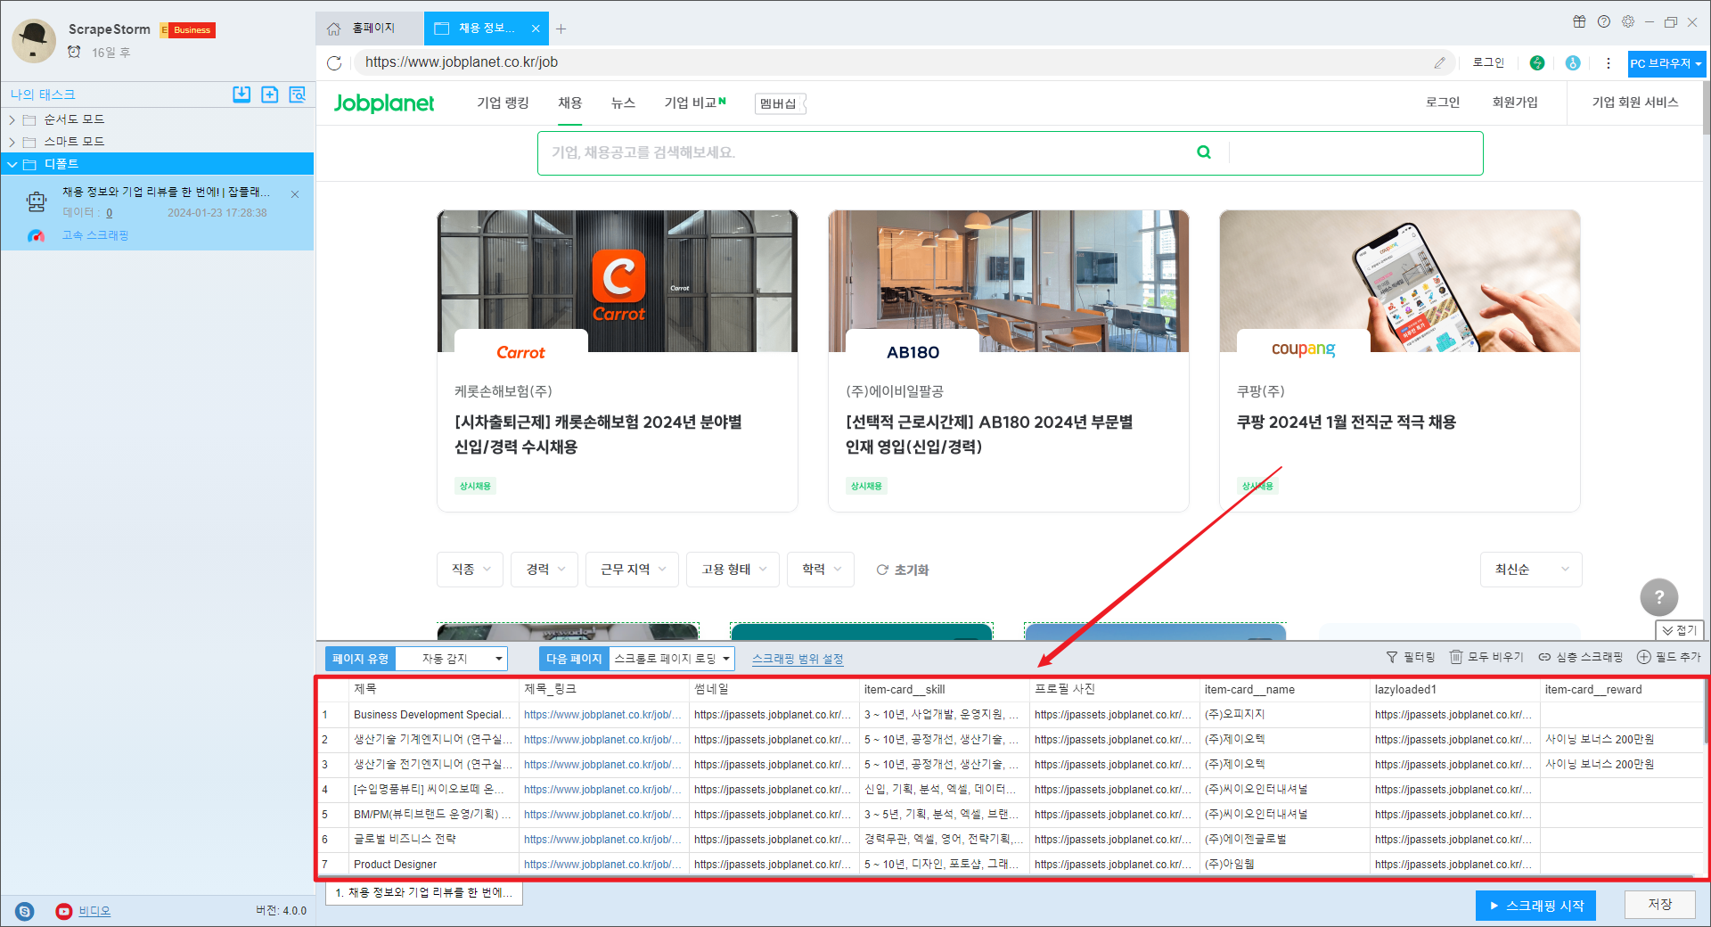Viewport: 1711px width, 927px height.
Task: Expand the 순서도 모드 folder
Action: point(12,119)
